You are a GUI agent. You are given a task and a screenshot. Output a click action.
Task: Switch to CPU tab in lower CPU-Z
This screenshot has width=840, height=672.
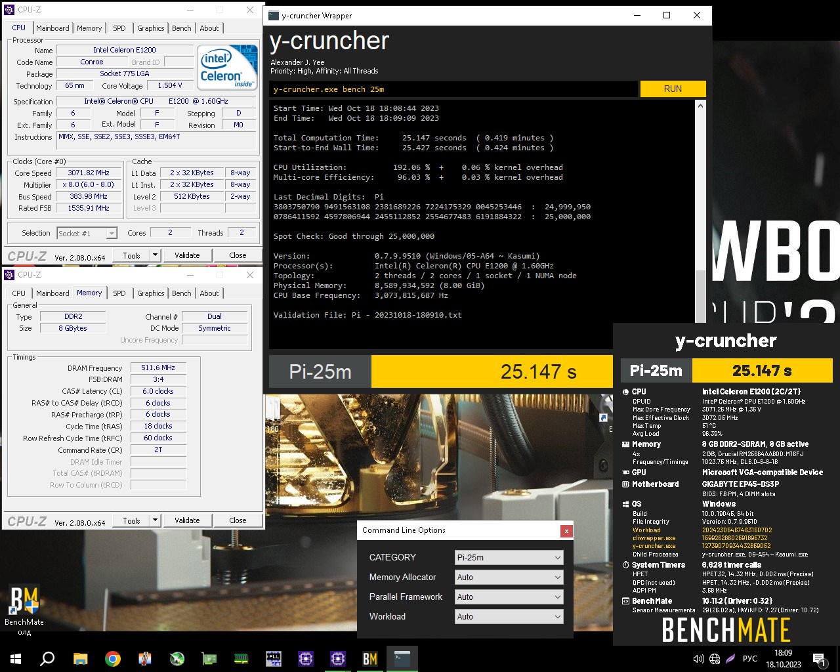19,293
